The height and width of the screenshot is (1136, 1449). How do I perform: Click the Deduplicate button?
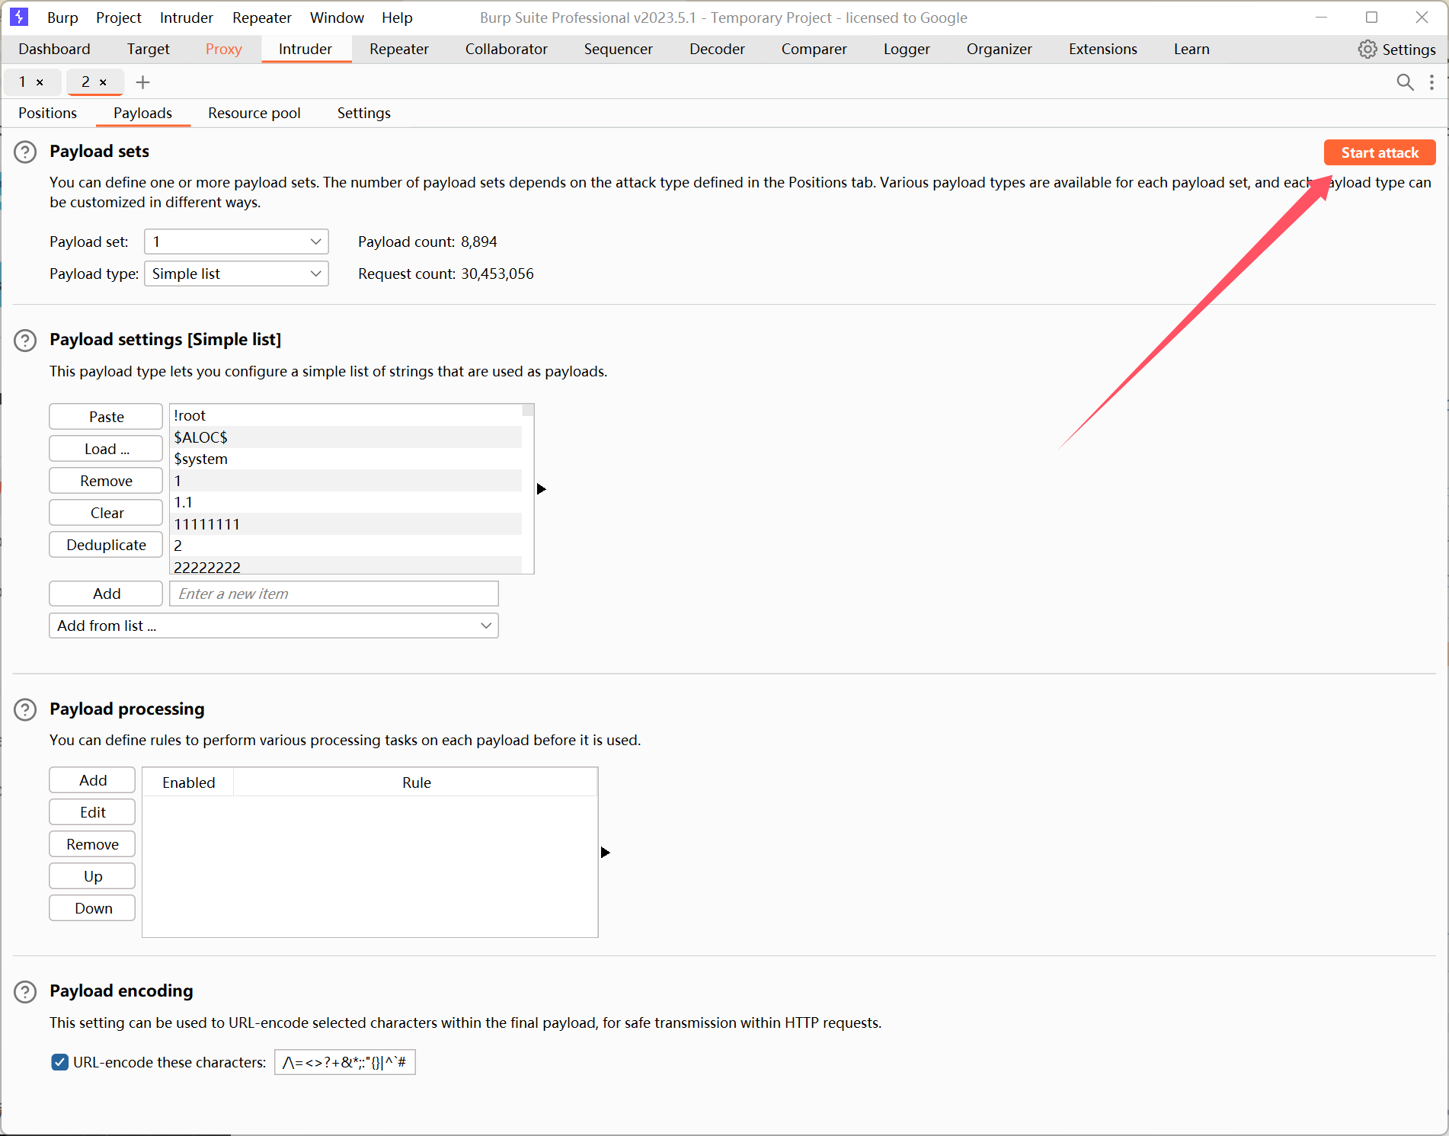pyautogui.click(x=106, y=545)
